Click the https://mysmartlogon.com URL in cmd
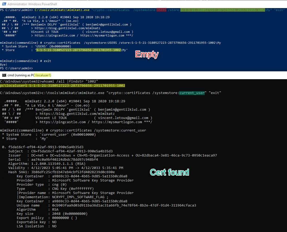287x232 pixels. 117,122
